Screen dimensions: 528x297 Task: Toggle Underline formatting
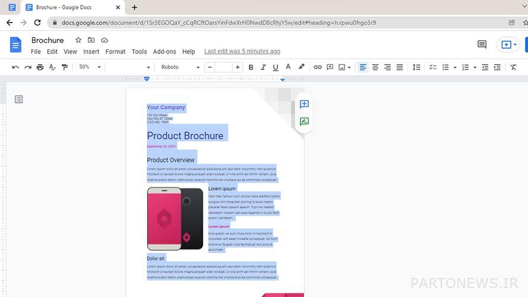tap(276, 67)
